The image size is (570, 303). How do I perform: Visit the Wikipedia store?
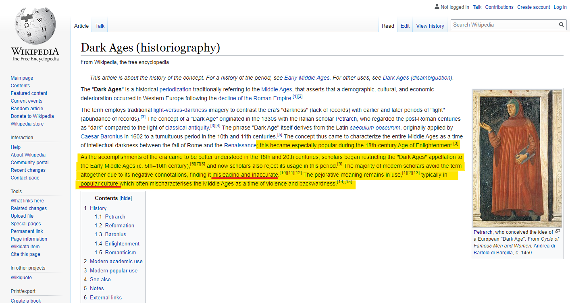tap(27, 124)
